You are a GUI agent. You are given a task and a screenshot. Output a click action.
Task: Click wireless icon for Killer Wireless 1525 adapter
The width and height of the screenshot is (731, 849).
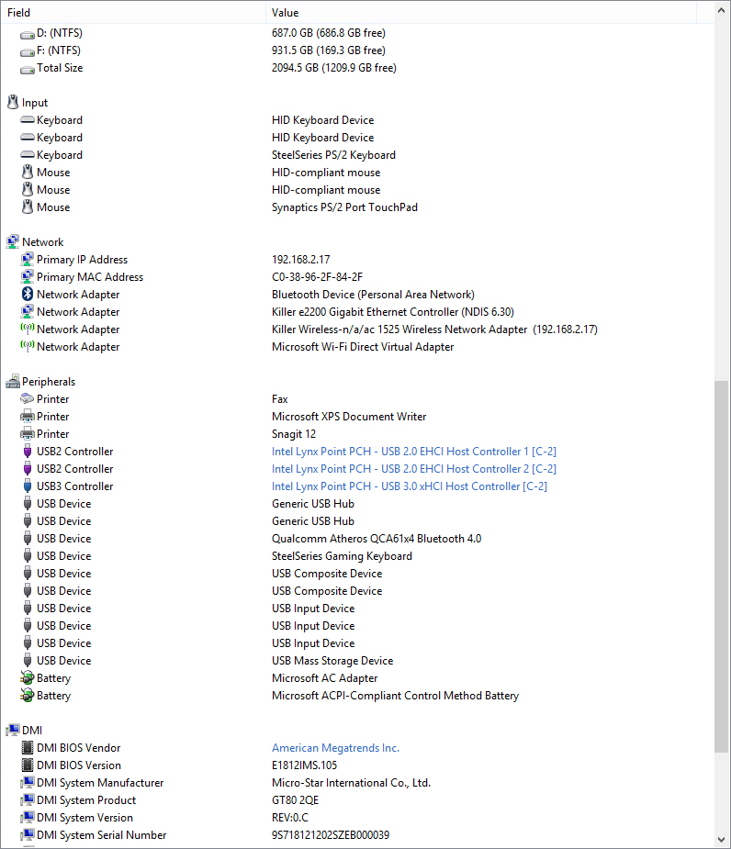(x=28, y=329)
